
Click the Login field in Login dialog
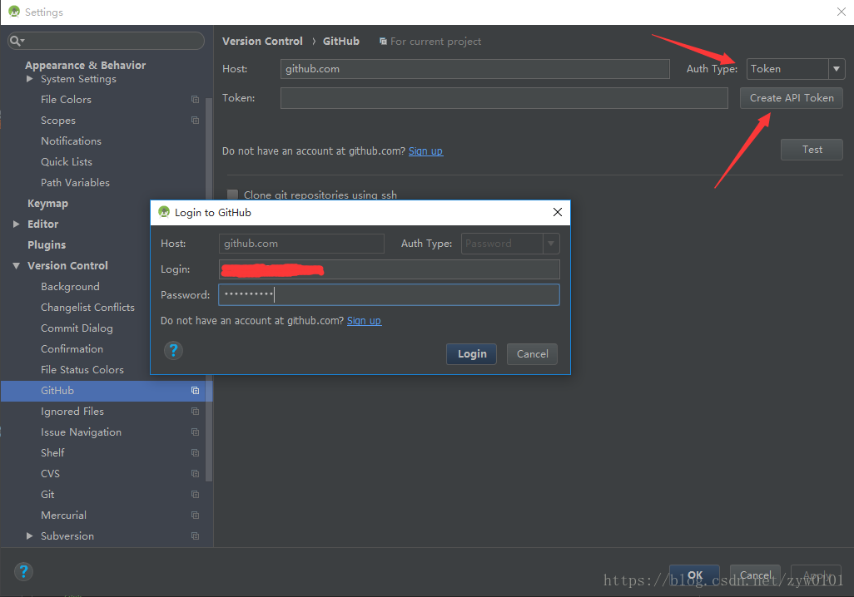(x=389, y=269)
